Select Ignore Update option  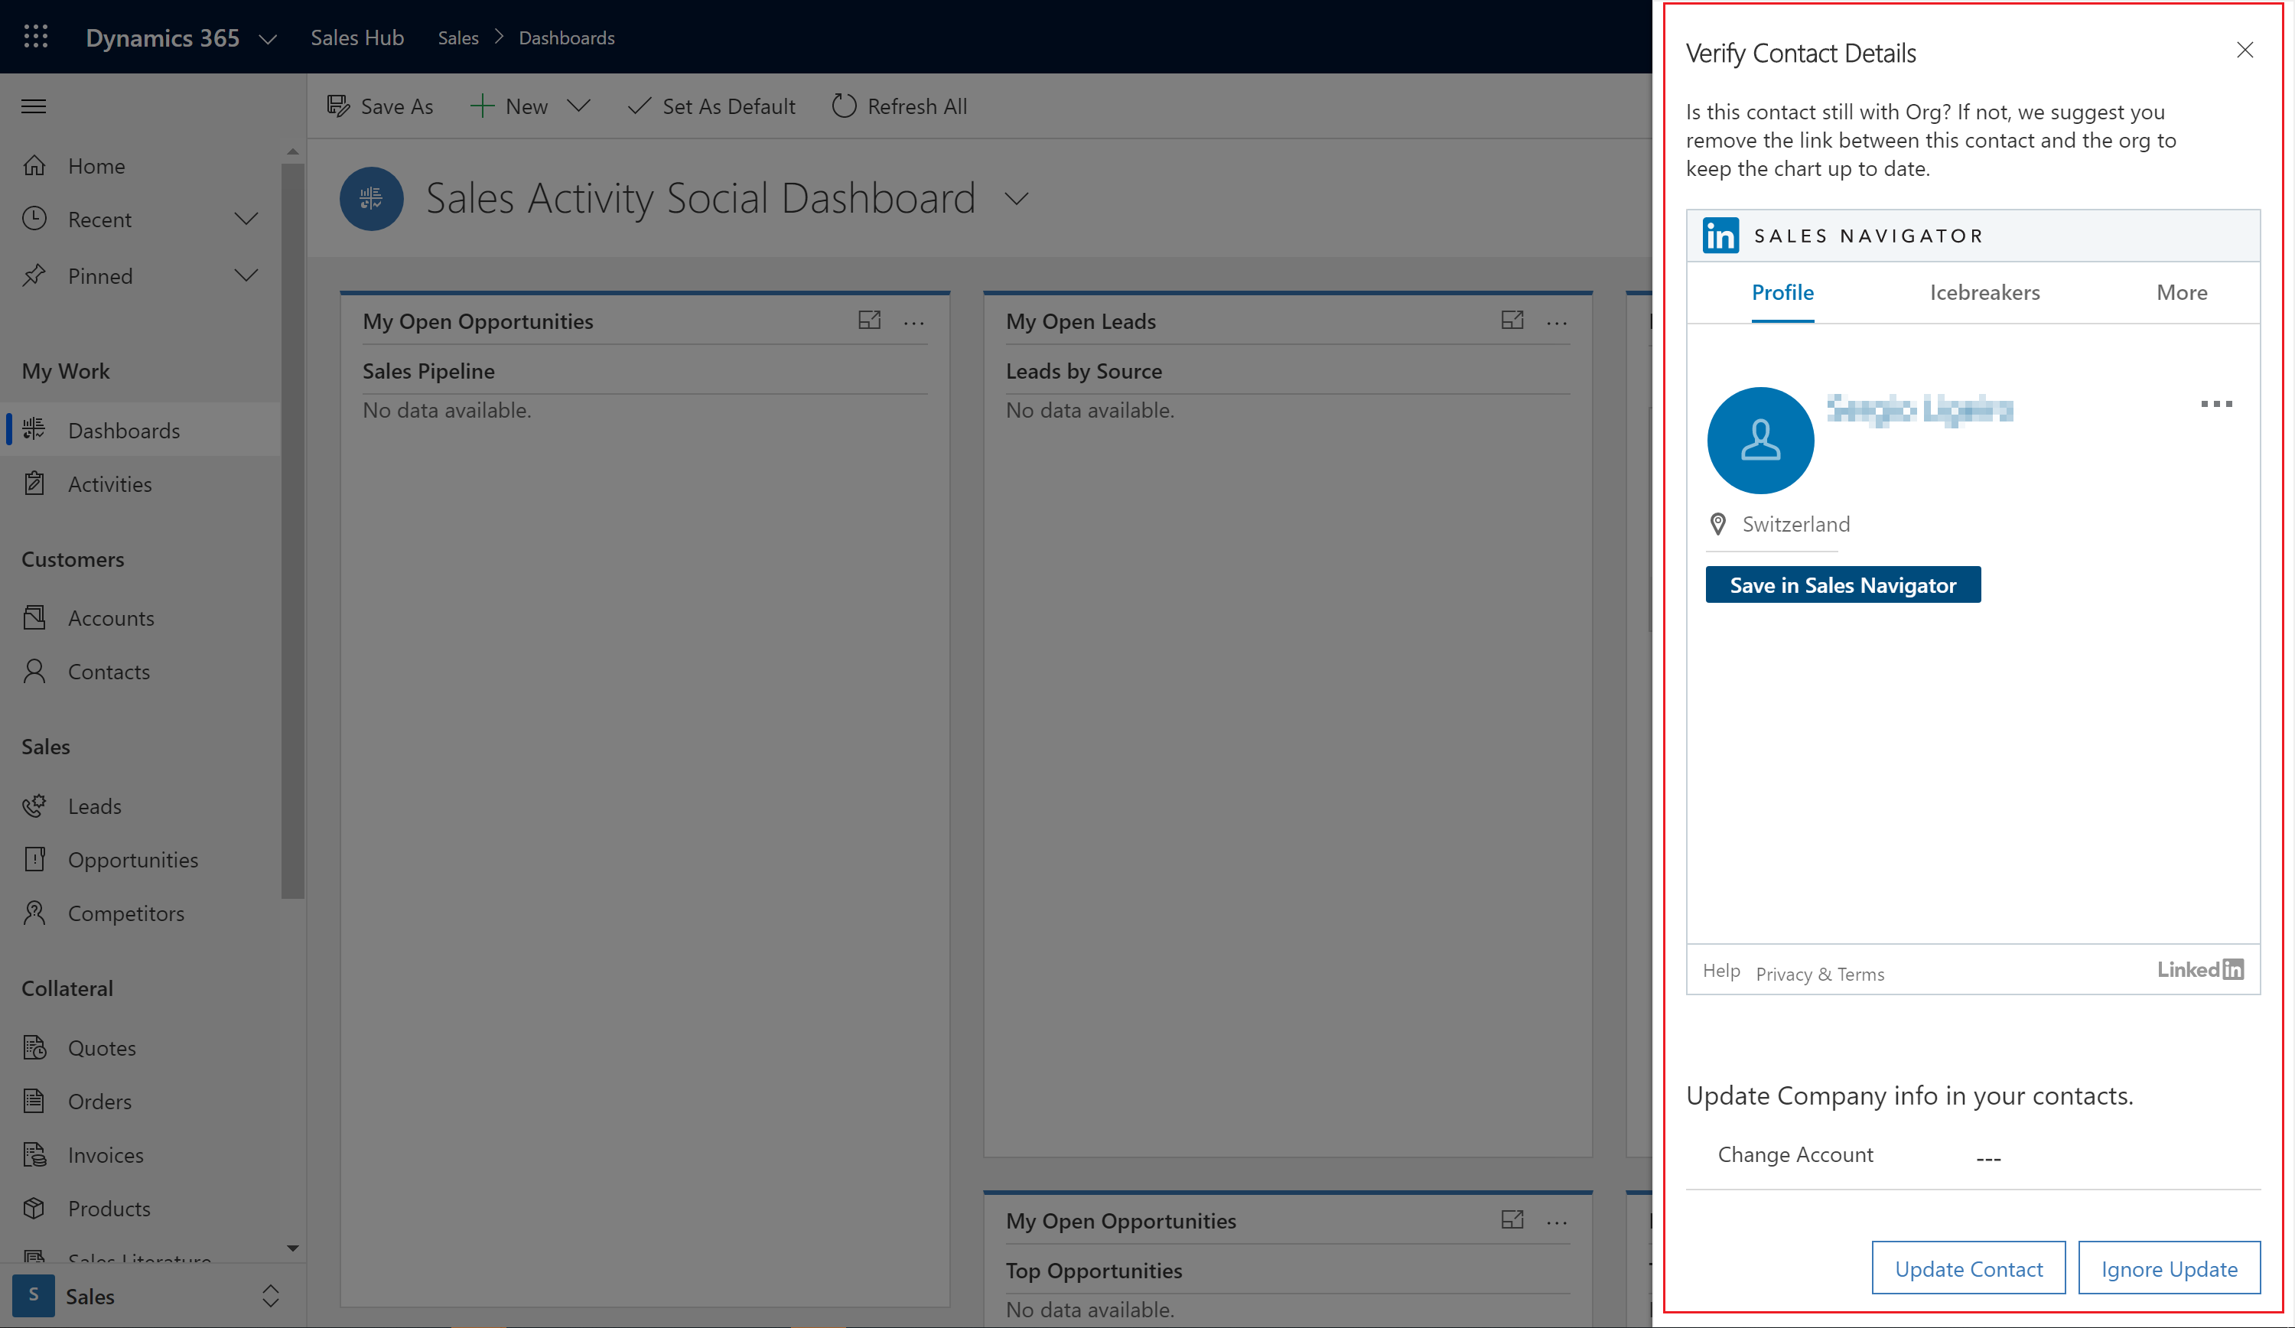2172,1268
